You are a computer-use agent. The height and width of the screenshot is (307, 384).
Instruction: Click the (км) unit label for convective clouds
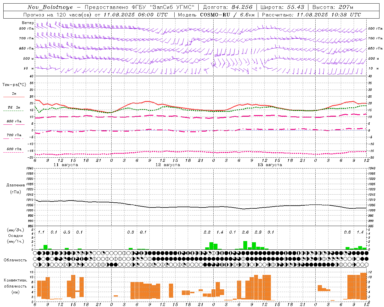(x=16, y=292)
